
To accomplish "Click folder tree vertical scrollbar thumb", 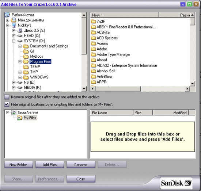I will pyautogui.click(x=84, y=36).
